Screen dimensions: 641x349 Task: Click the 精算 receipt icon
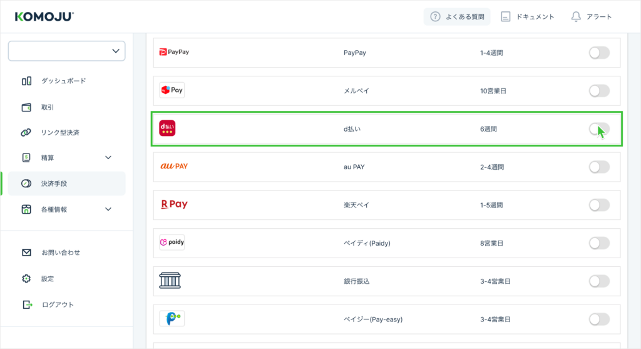tap(26, 157)
